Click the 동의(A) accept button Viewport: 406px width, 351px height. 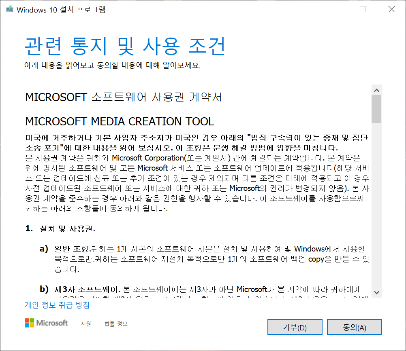(354, 327)
